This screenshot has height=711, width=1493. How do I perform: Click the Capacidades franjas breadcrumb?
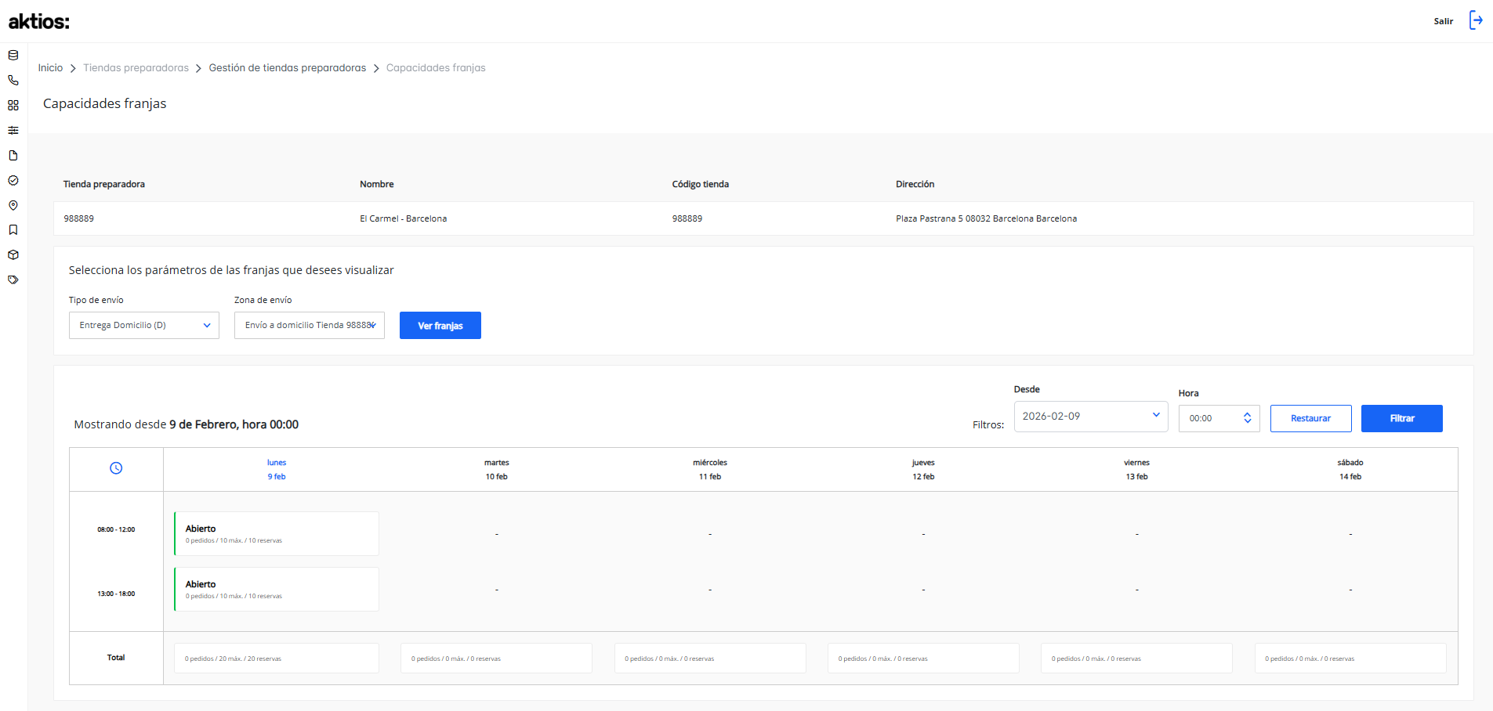pyautogui.click(x=436, y=68)
